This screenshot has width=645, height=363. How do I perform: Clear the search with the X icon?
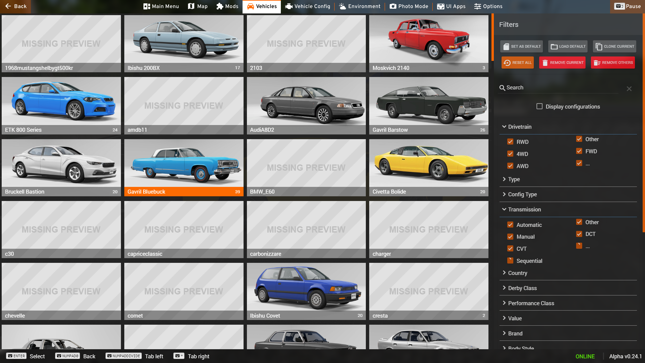coord(629,89)
